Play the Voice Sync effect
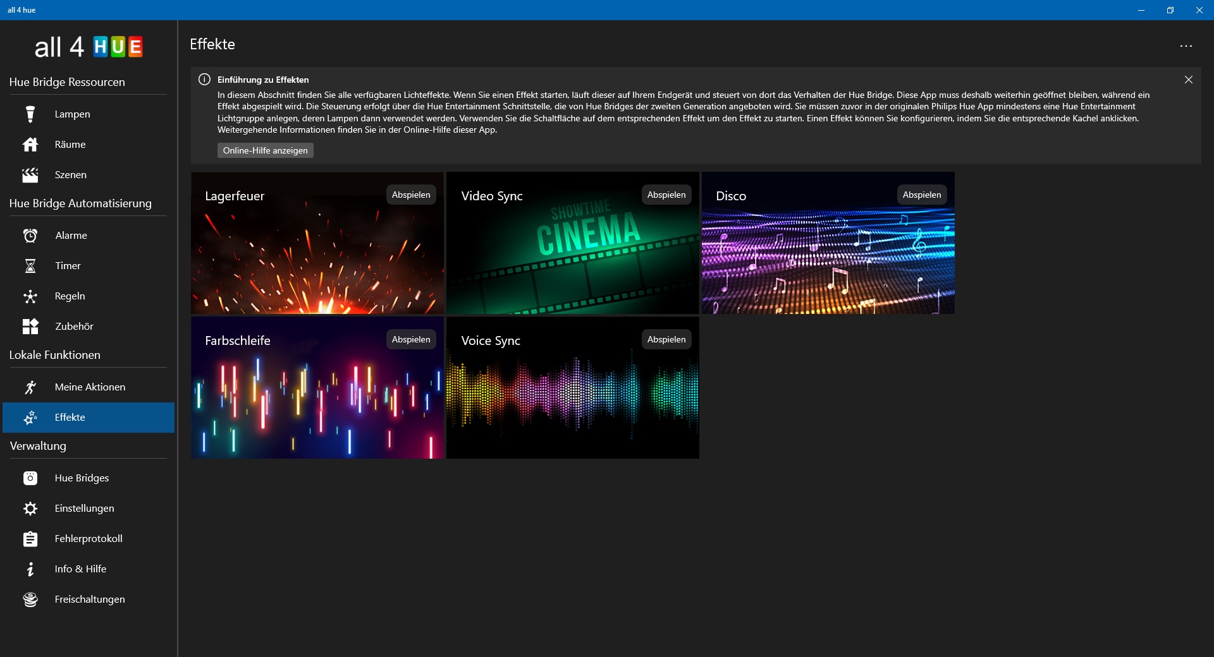Viewport: 1214px width, 657px height. point(666,339)
